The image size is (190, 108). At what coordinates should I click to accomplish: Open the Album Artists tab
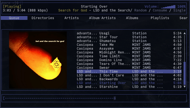coord(102,18)
